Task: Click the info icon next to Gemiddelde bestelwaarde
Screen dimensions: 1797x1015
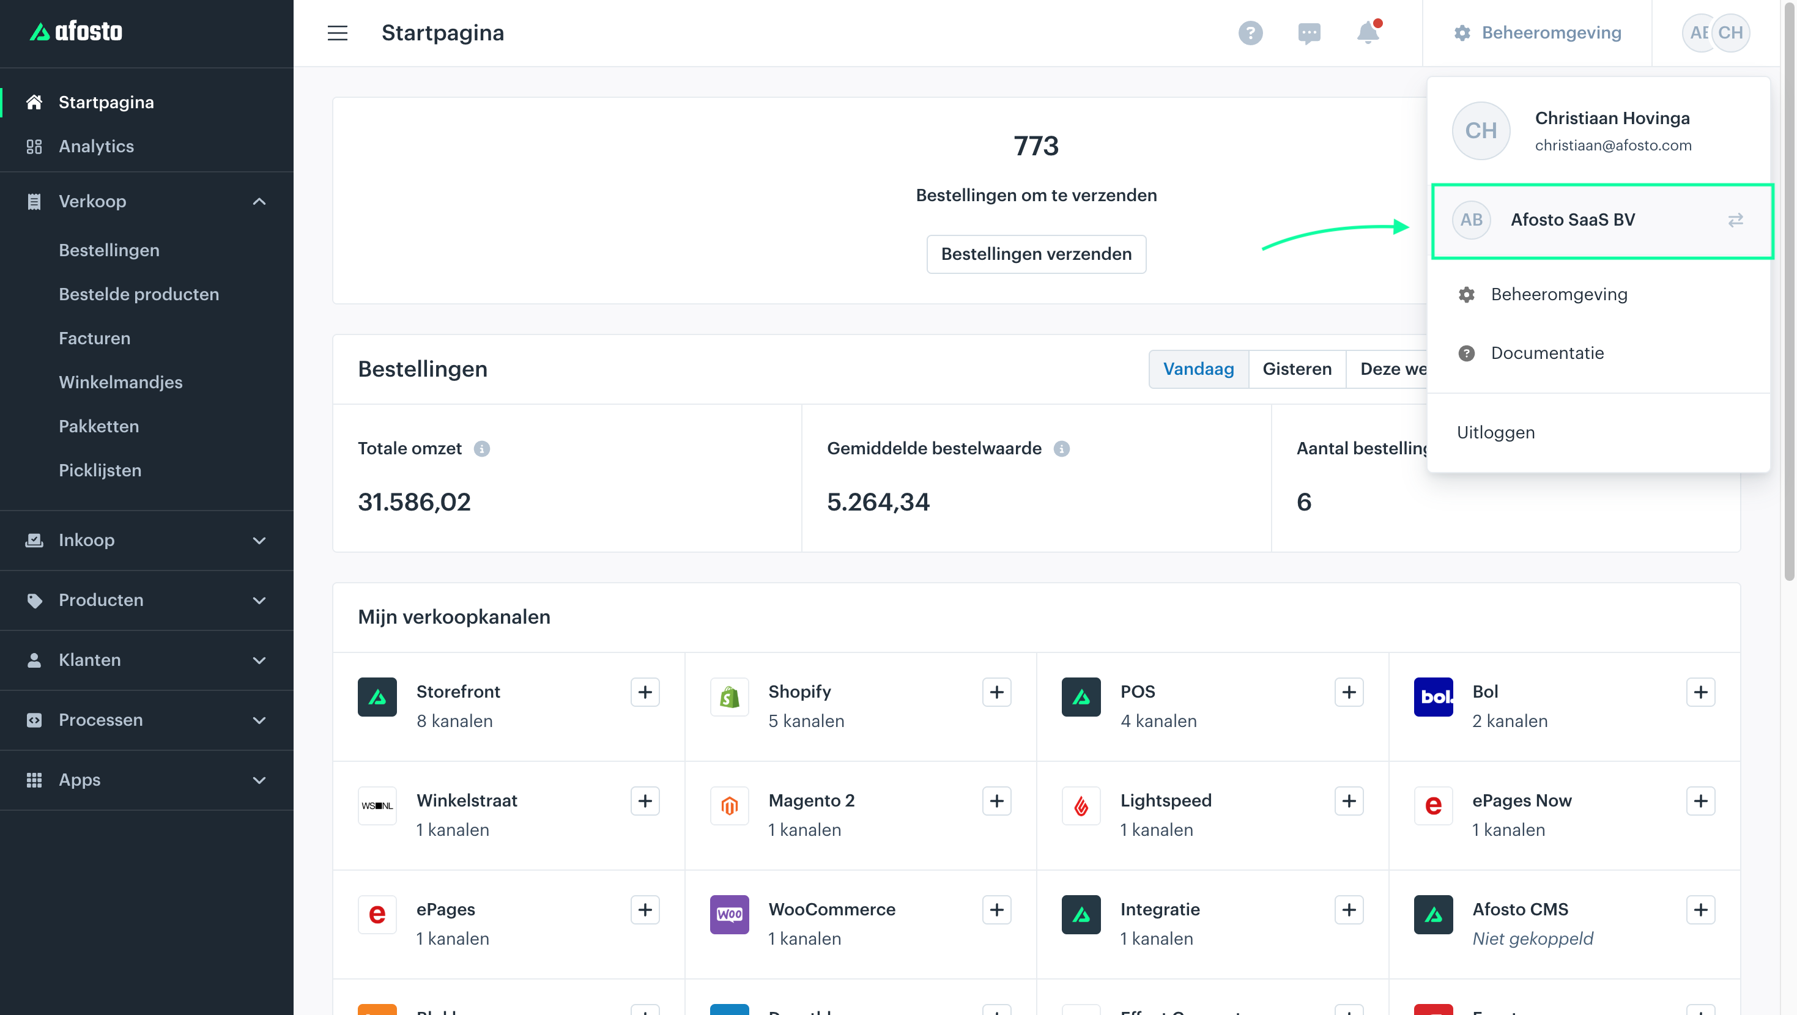Action: click(1061, 449)
